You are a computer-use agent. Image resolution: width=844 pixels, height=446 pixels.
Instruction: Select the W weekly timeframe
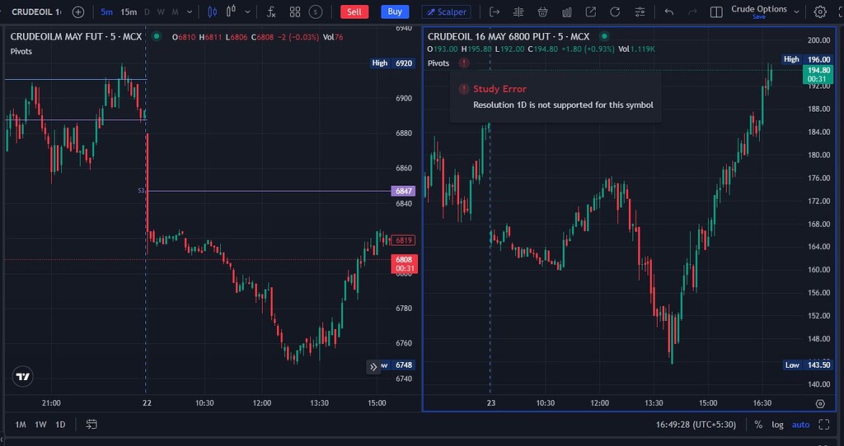161,12
